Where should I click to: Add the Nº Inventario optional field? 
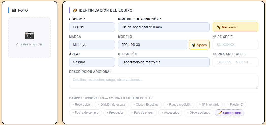pos(209,105)
